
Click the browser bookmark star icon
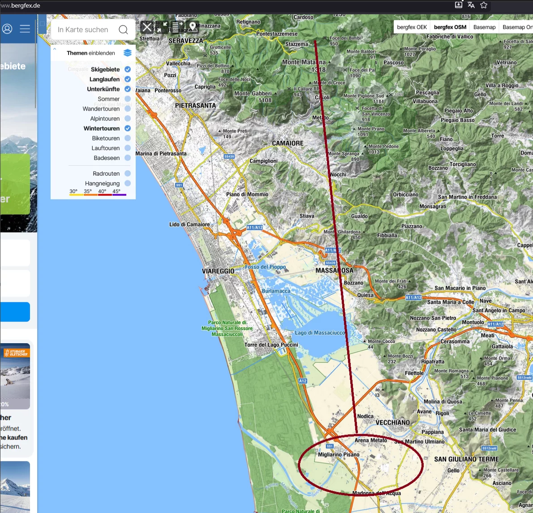(x=484, y=5)
